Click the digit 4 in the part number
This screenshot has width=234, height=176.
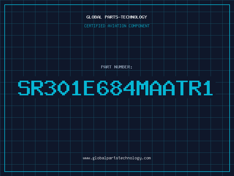pos(129,88)
